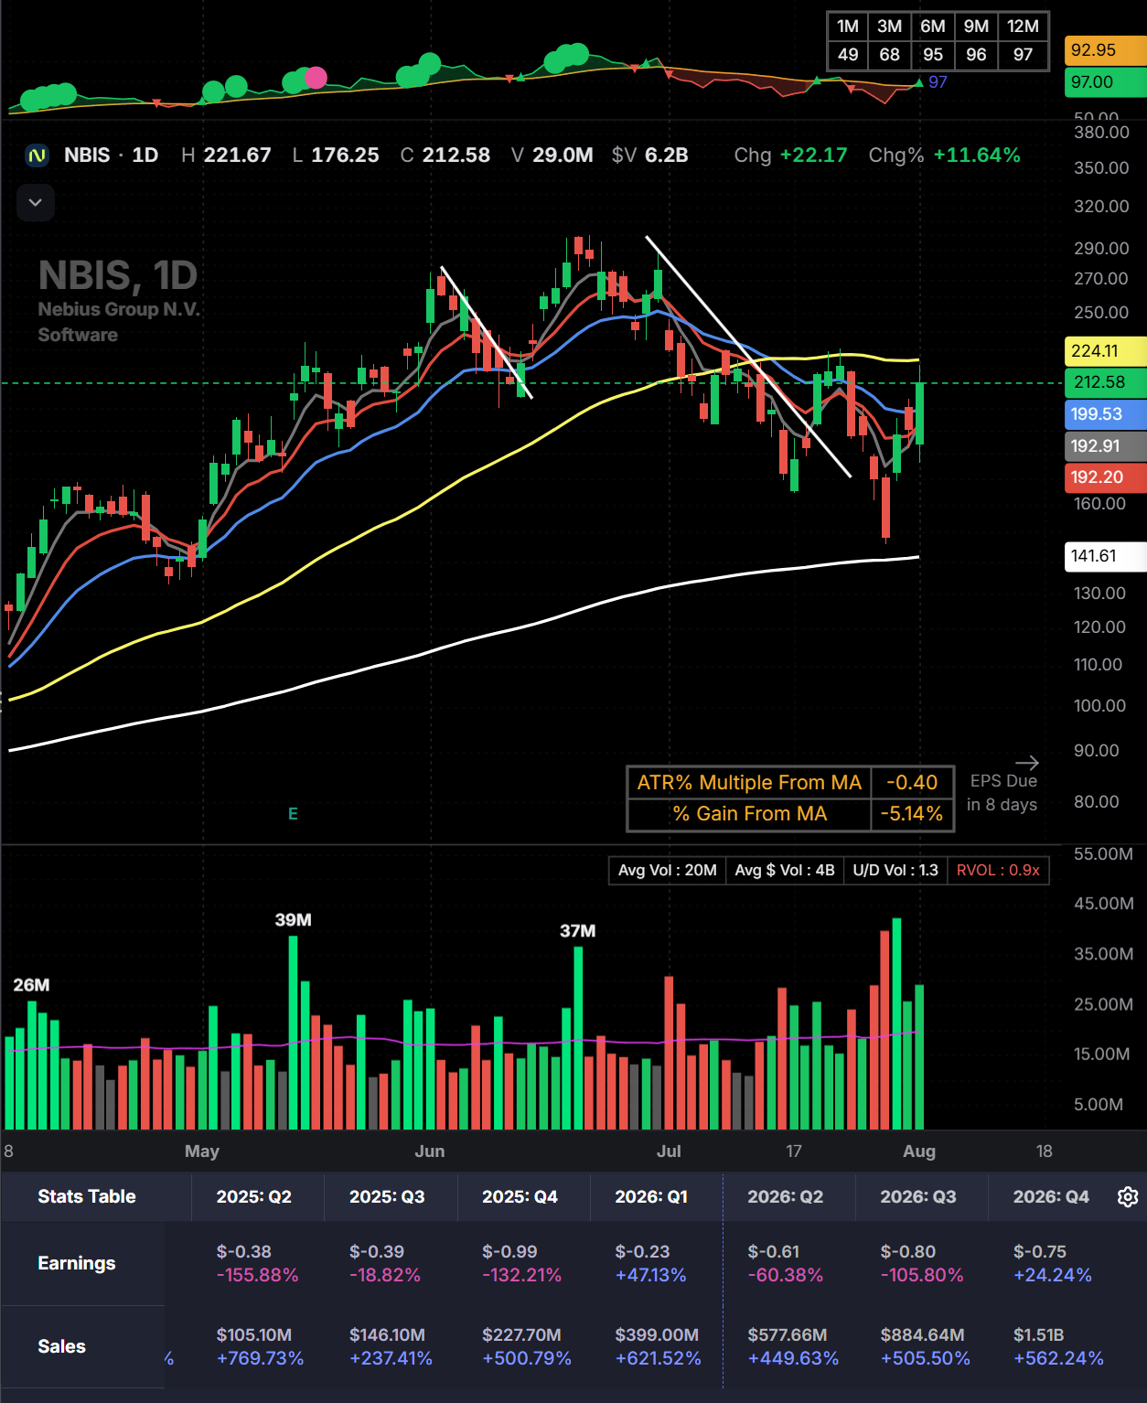Click the gray 192.91 moving average label
1147x1403 pixels.
pyautogui.click(x=1105, y=446)
